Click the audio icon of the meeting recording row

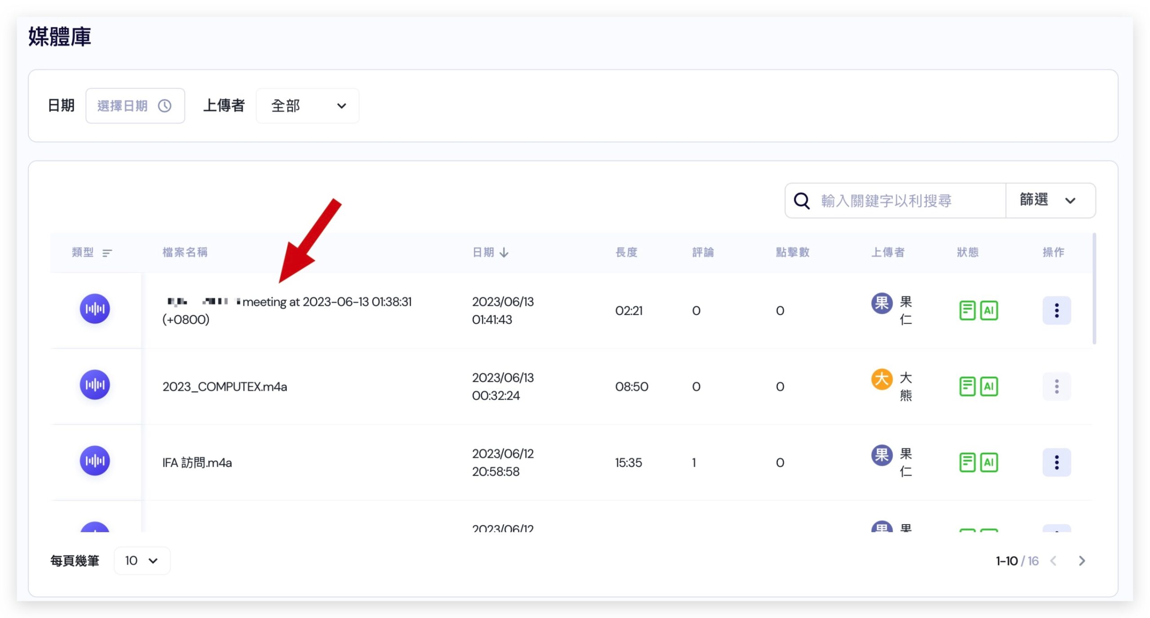95,309
